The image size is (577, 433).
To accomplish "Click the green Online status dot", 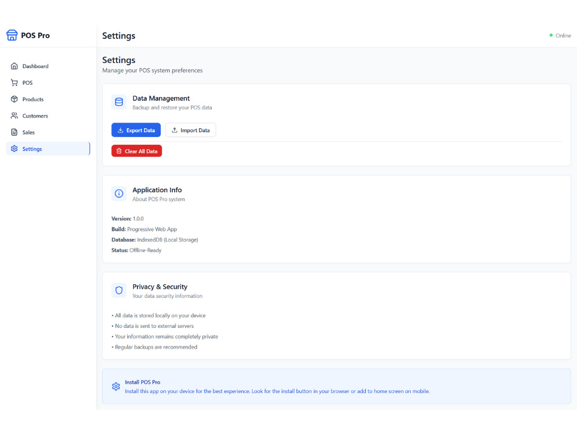I will coord(551,35).
